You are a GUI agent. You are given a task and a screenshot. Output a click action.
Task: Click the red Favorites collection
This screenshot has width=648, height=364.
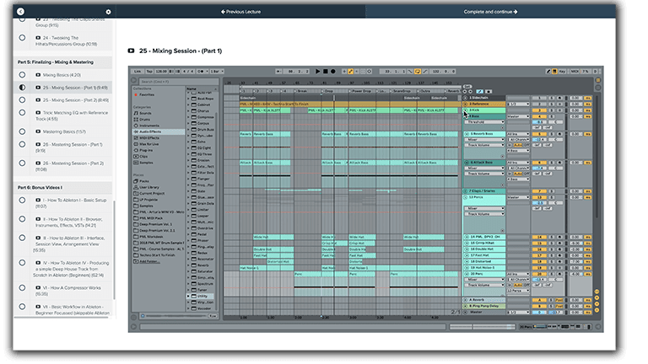(x=144, y=95)
